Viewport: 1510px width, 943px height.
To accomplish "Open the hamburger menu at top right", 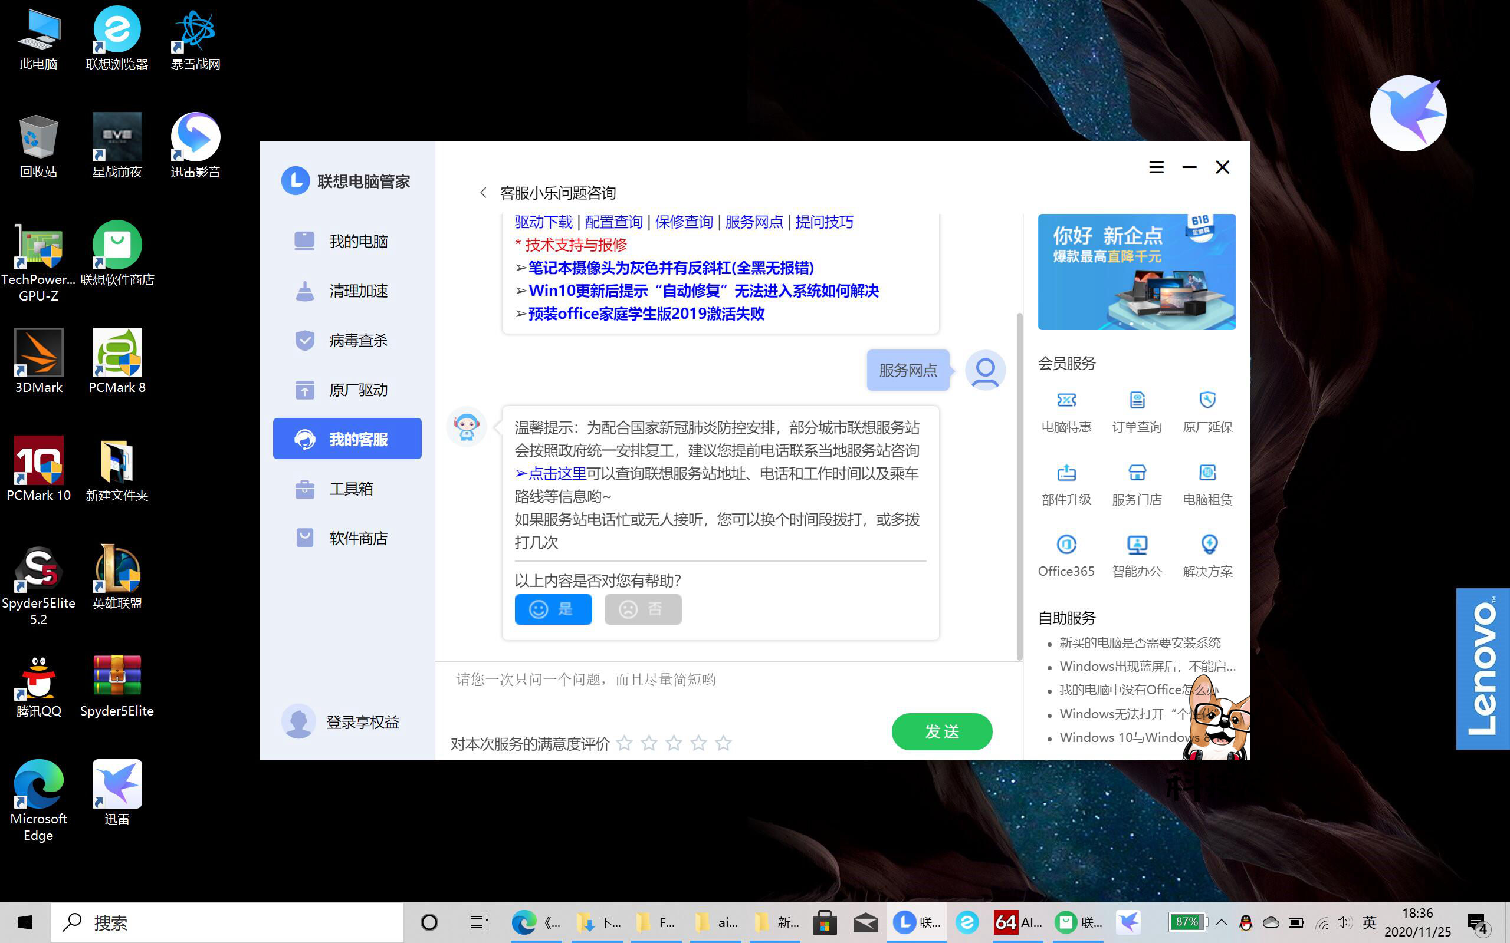I will [1156, 167].
